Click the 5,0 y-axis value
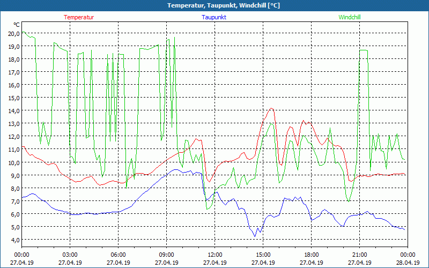This screenshot has height=268, width=429. tap(16, 227)
